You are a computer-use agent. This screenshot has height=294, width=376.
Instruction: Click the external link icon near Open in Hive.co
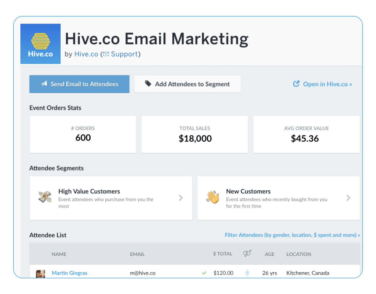pyautogui.click(x=296, y=84)
